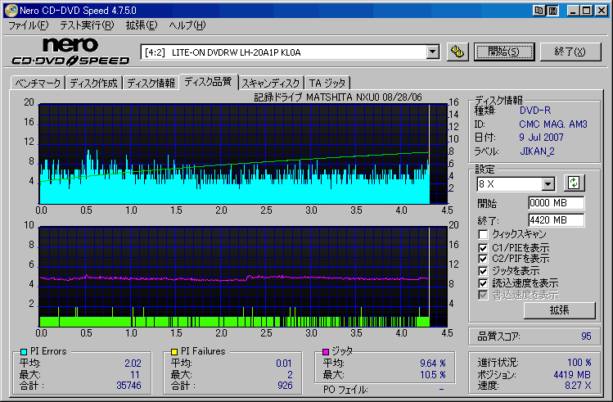Click the 終了(X) exit button

[x=570, y=52]
